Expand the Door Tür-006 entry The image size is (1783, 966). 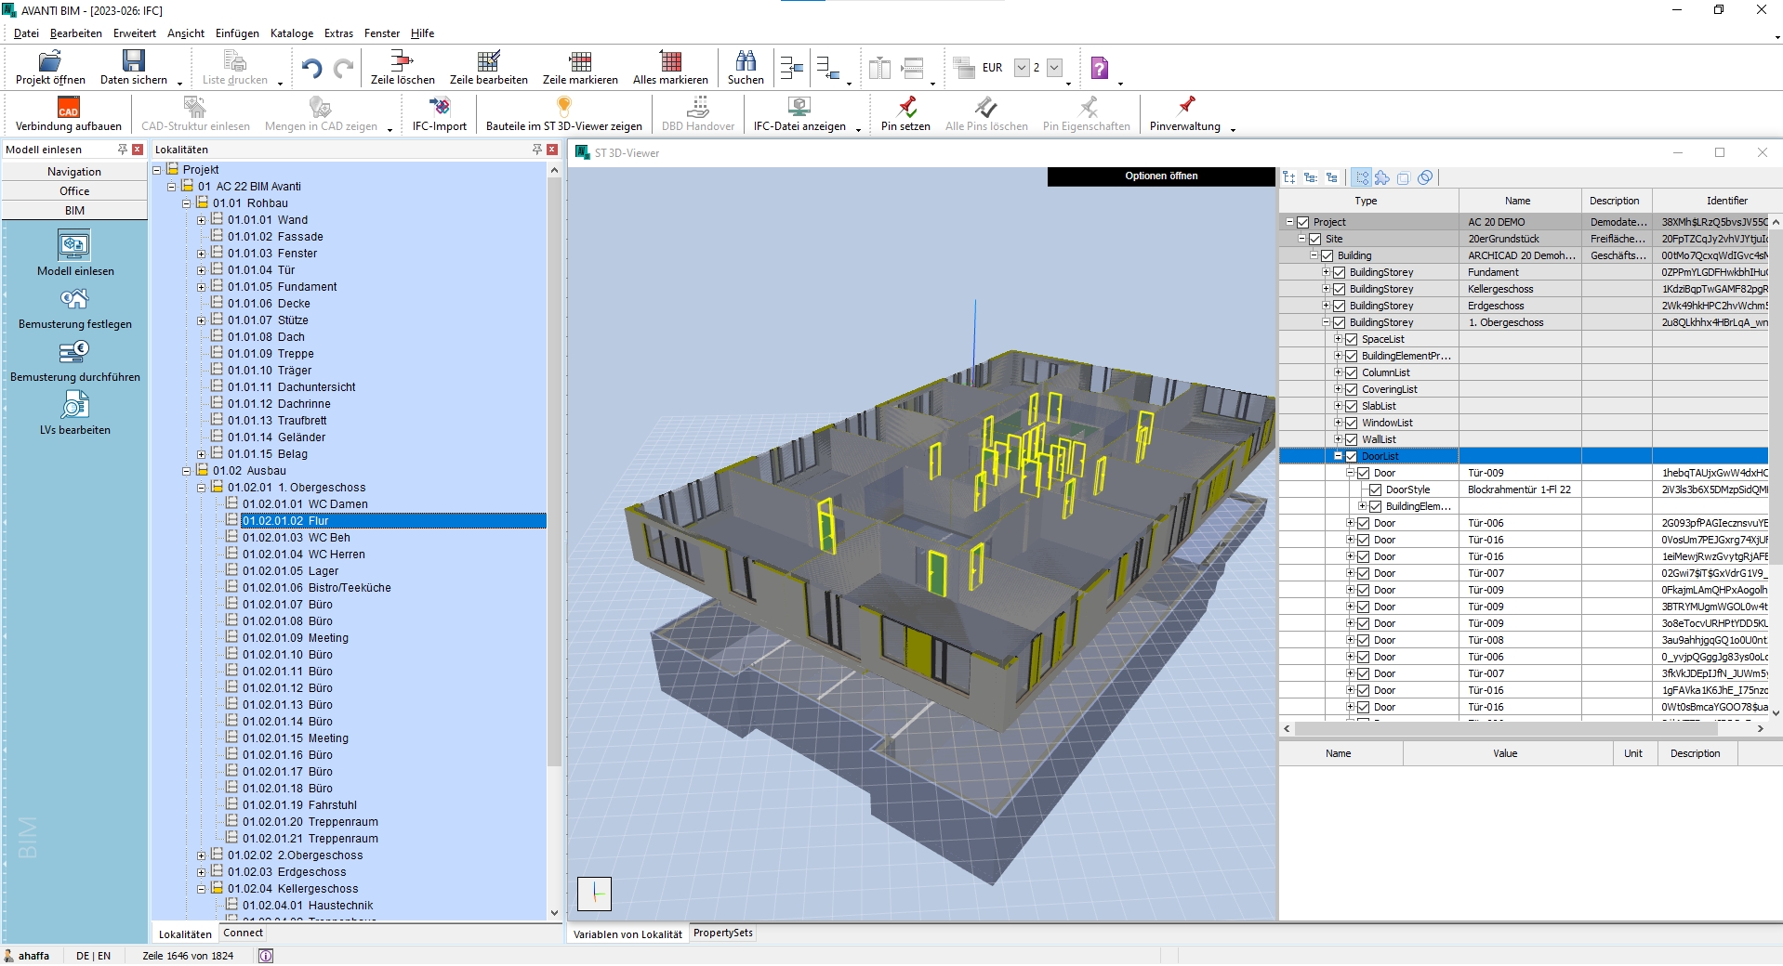coord(1351,523)
